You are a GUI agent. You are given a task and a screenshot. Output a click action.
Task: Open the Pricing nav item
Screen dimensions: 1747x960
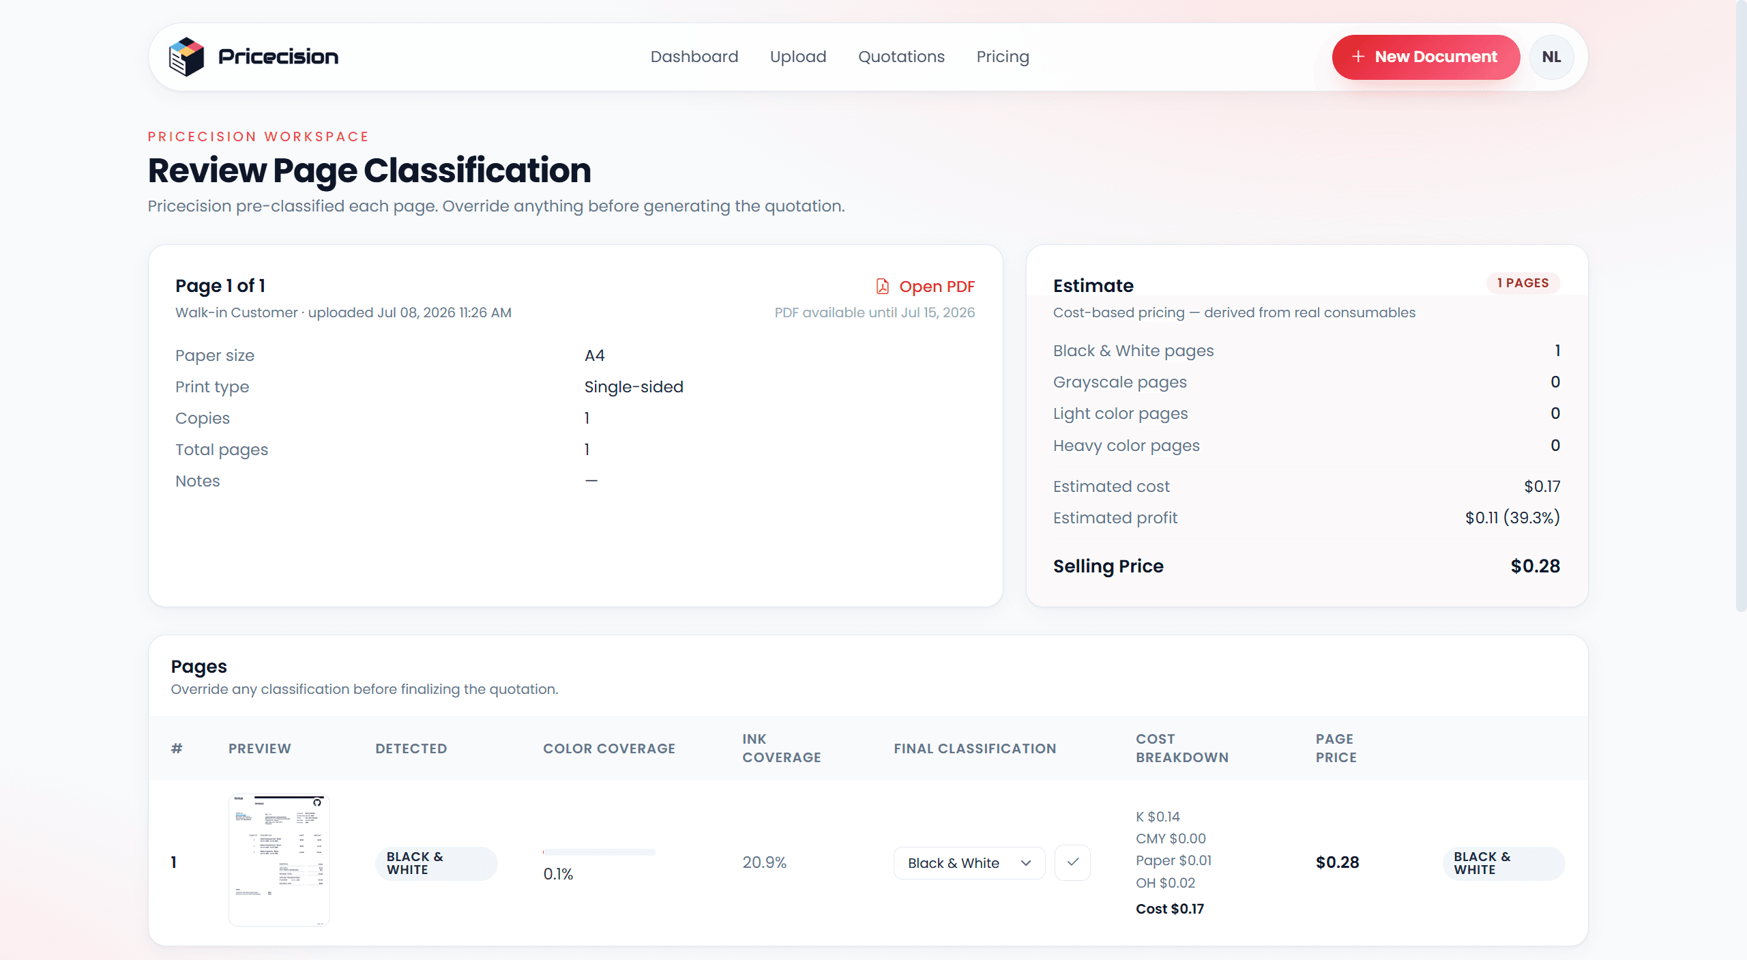(1002, 57)
